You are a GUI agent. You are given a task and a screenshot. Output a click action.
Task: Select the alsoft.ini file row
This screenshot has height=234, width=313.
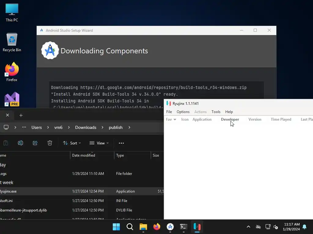pos(82,200)
